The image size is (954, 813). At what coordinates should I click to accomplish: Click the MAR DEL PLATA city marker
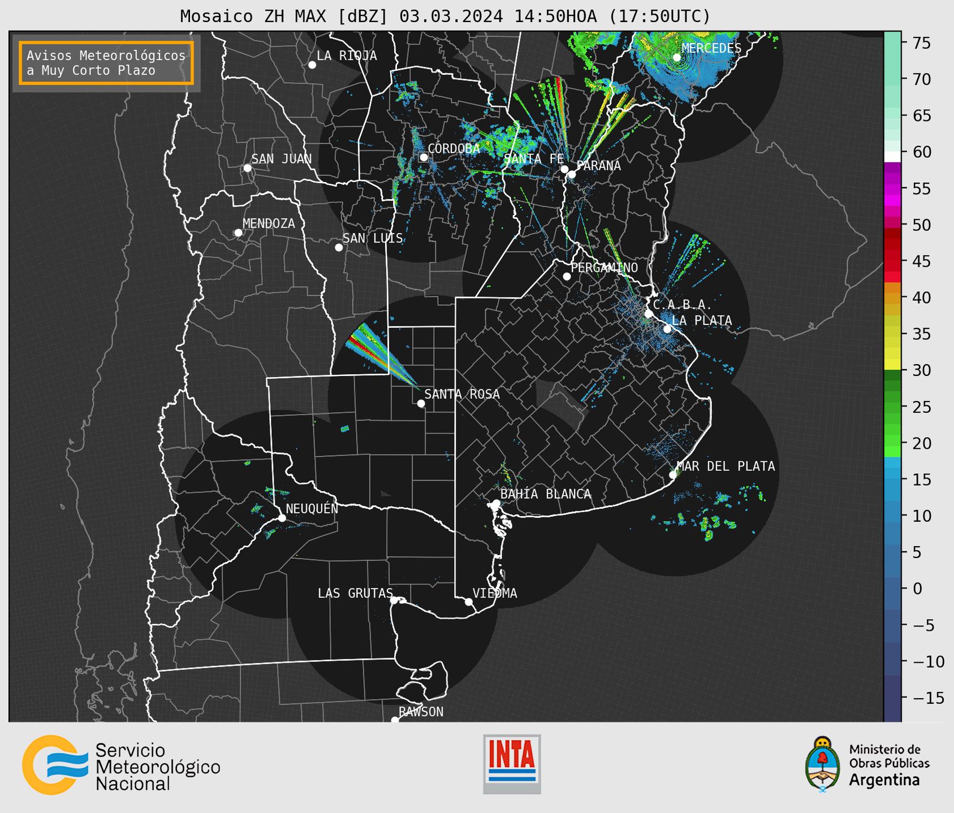click(x=672, y=475)
